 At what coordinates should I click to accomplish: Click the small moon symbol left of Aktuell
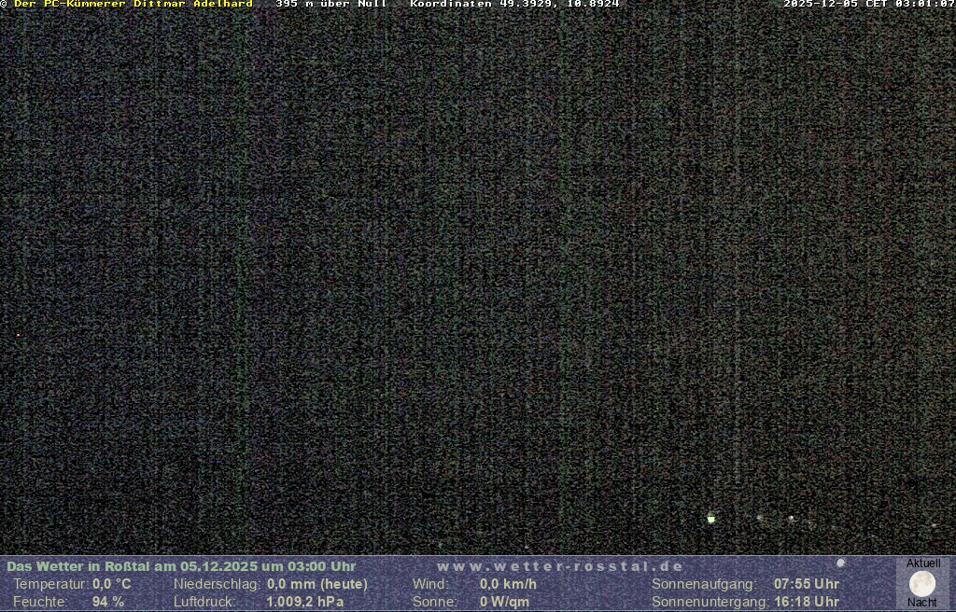[840, 563]
